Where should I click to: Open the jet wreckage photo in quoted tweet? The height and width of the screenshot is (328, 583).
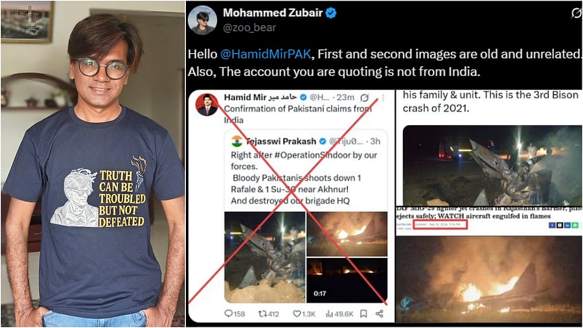(x=264, y=257)
